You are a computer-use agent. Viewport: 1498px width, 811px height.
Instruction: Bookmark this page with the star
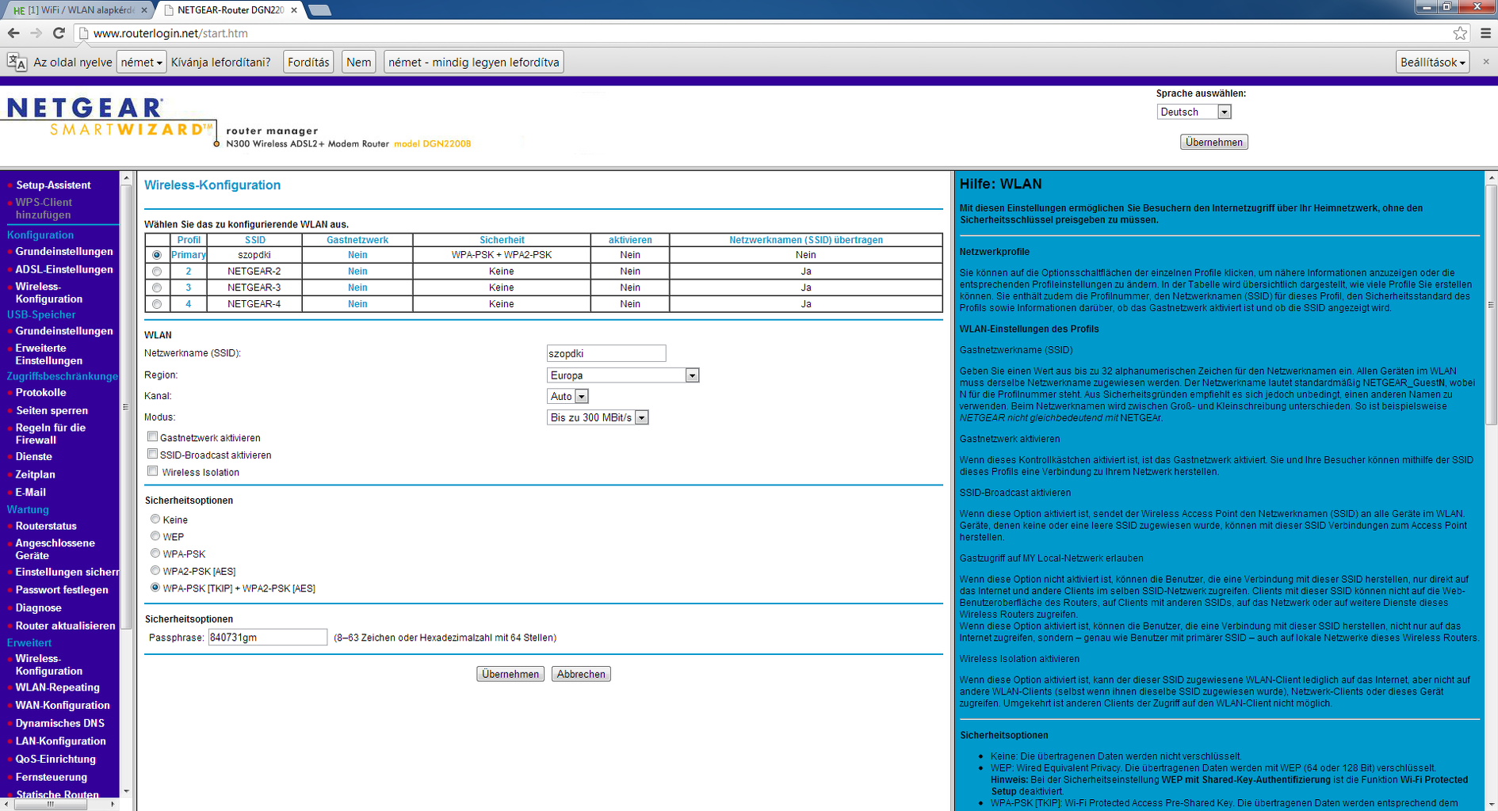click(1460, 33)
